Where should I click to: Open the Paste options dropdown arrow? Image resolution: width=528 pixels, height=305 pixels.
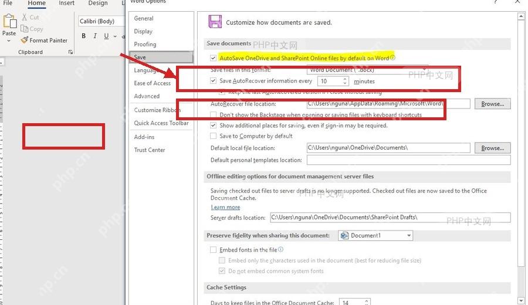click(9, 40)
